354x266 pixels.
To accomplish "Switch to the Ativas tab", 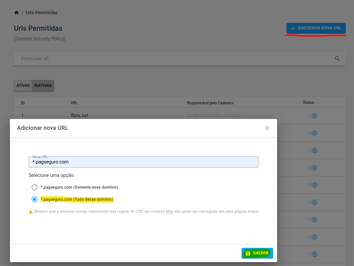I will click(x=23, y=86).
